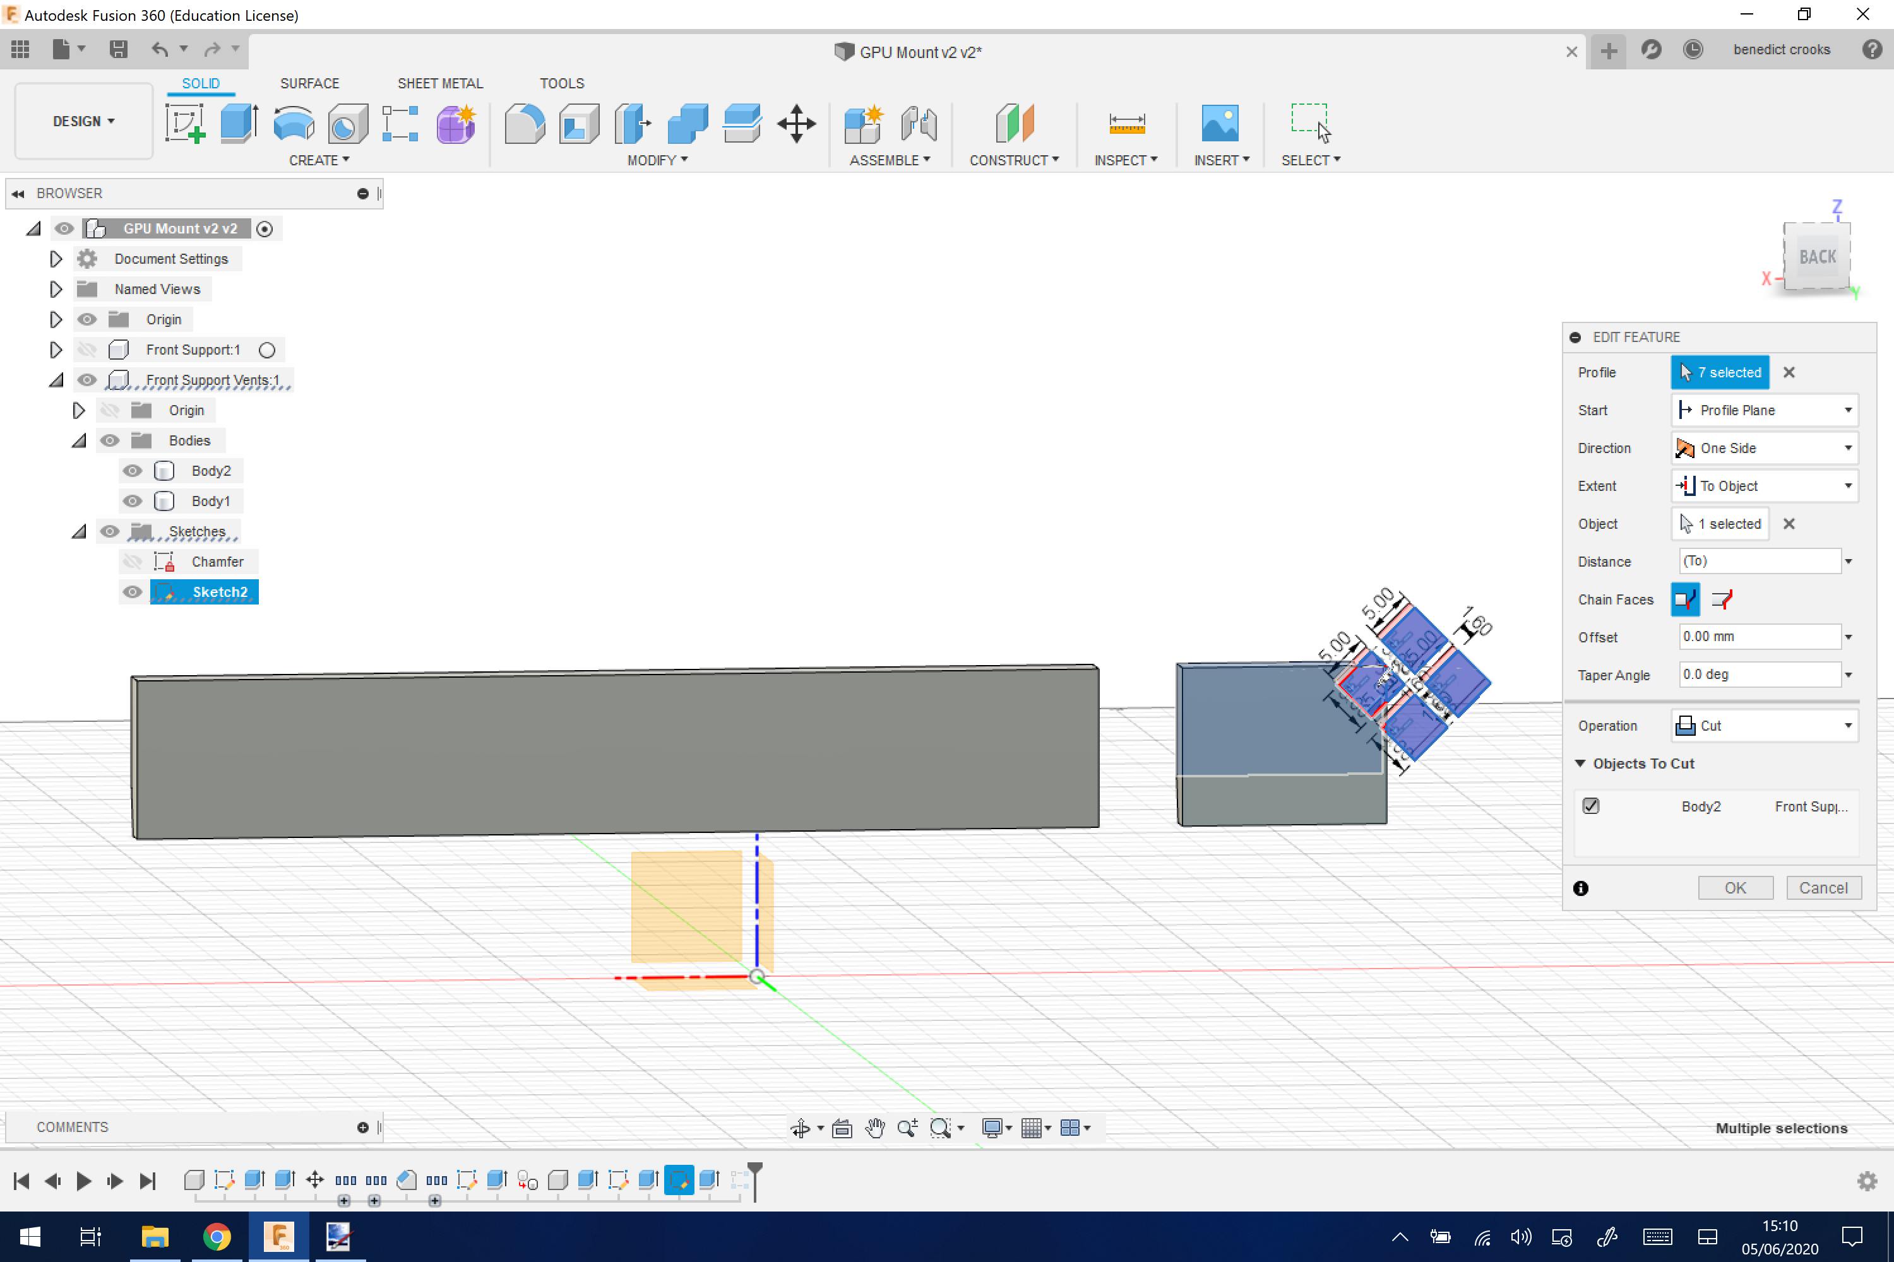Select the Shell tool
The image size is (1894, 1262).
coord(579,124)
